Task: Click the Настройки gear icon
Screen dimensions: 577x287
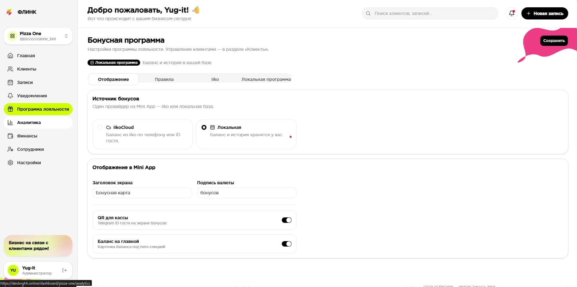Action: (10, 163)
